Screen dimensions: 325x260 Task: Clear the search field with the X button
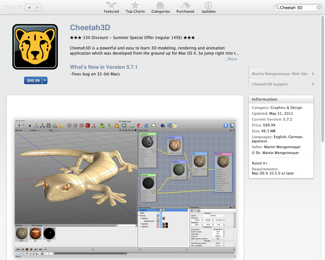[x=318, y=8]
